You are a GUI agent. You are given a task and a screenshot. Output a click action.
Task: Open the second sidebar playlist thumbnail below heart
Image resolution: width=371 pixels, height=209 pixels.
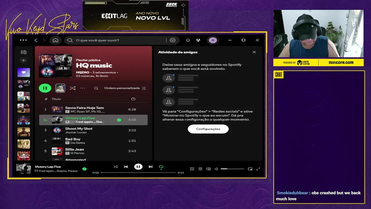click(x=23, y=96)
